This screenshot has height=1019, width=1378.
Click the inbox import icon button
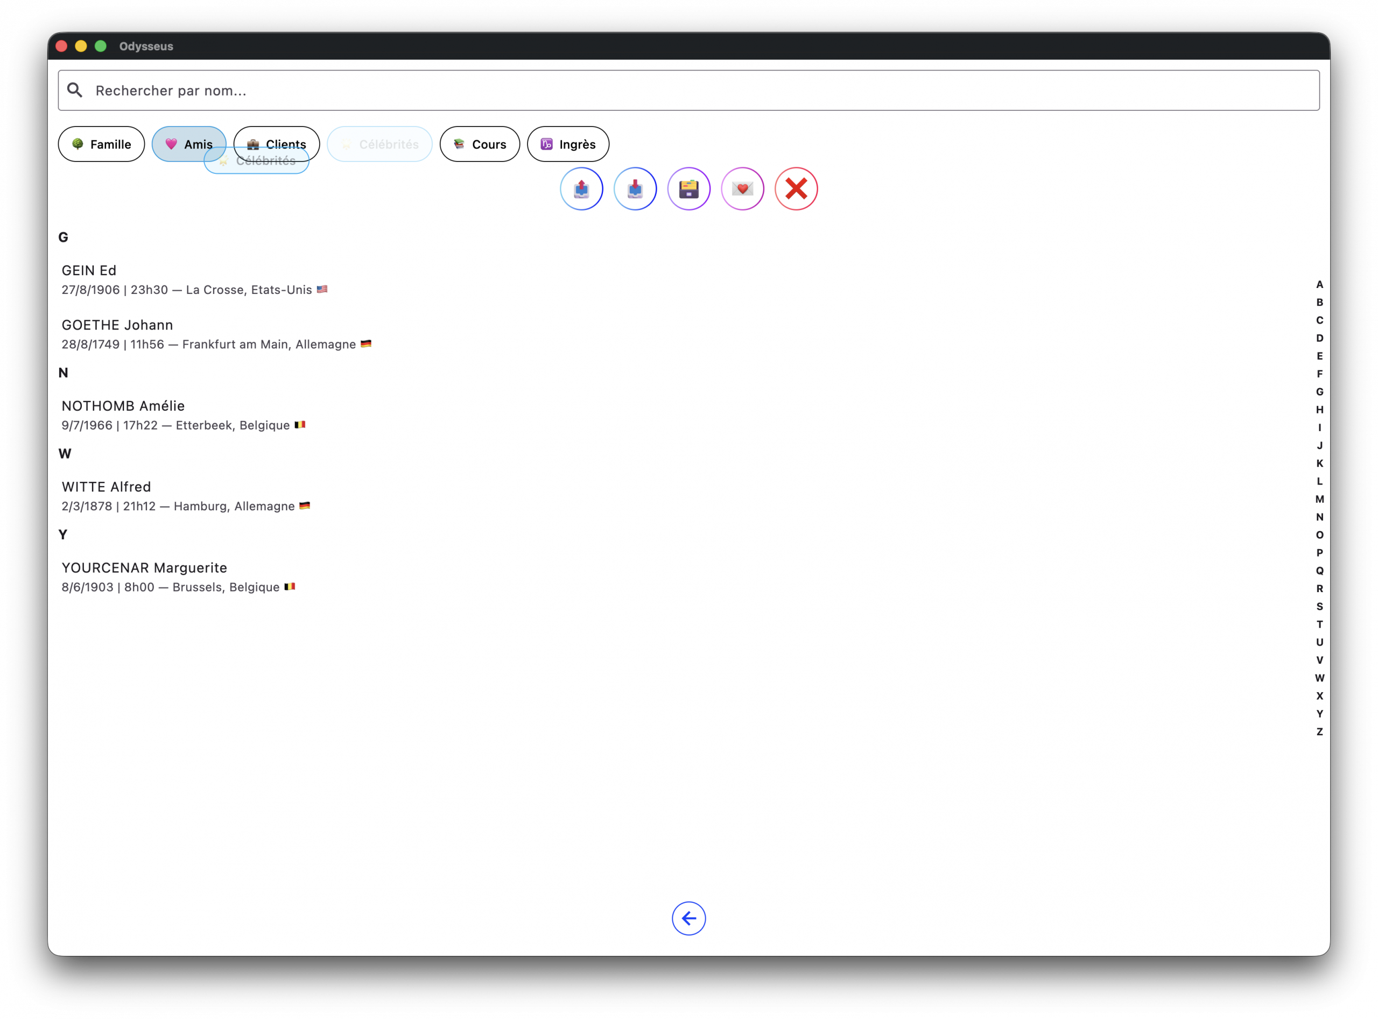click(x=635, y=189)
